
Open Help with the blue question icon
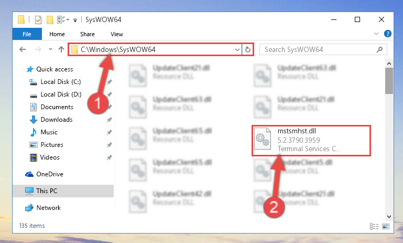388,34
